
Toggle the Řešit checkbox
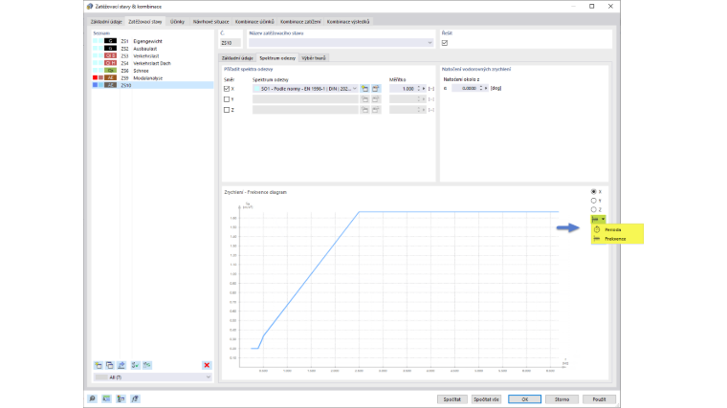coord(445,43)
